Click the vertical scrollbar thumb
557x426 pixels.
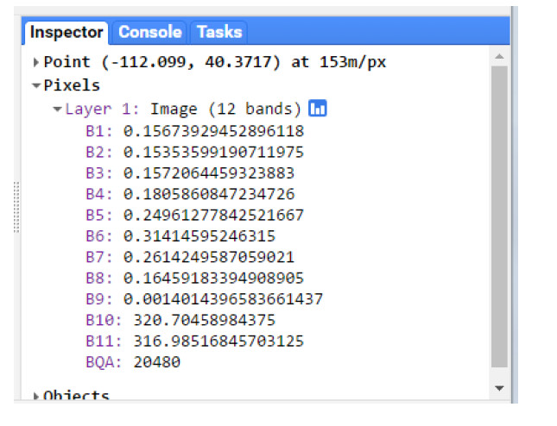click(498, 216)
